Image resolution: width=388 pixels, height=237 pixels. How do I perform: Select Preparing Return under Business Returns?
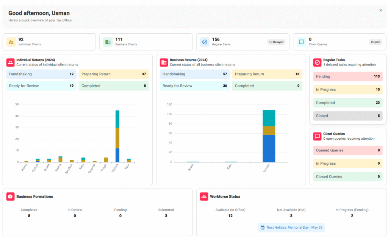coord(267,74)
